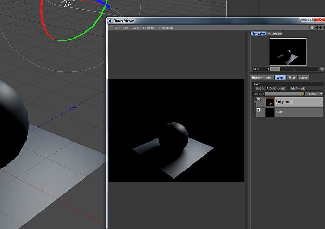The height and width of the screenshot is (229, 325).
Task: Switch to the Histogram tab
Action: pos(275,33)
